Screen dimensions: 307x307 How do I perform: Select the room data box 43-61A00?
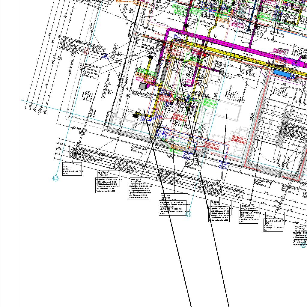(173, 204)
